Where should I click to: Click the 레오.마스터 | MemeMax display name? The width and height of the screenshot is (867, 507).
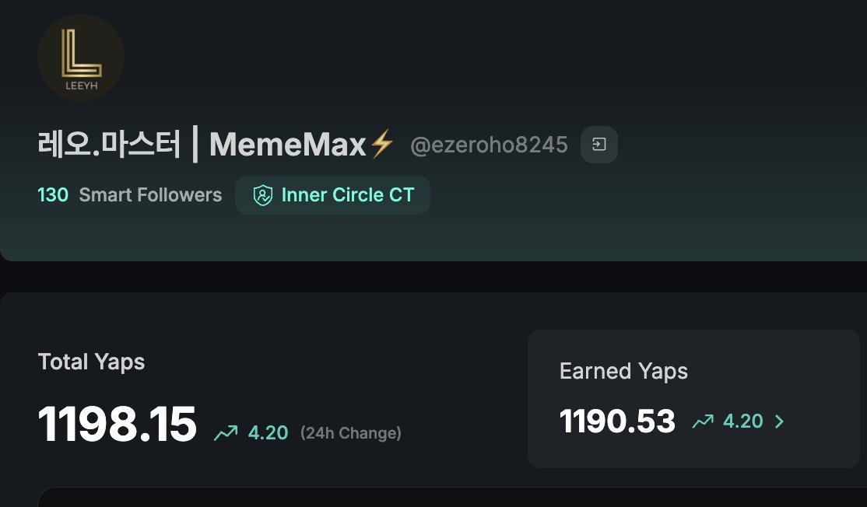pos(202,145)
